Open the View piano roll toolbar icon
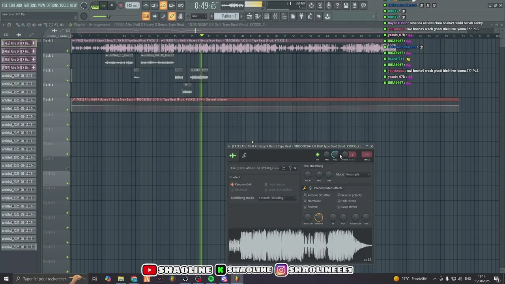Screen dimensions: 505x284 (x=258, y=16)
